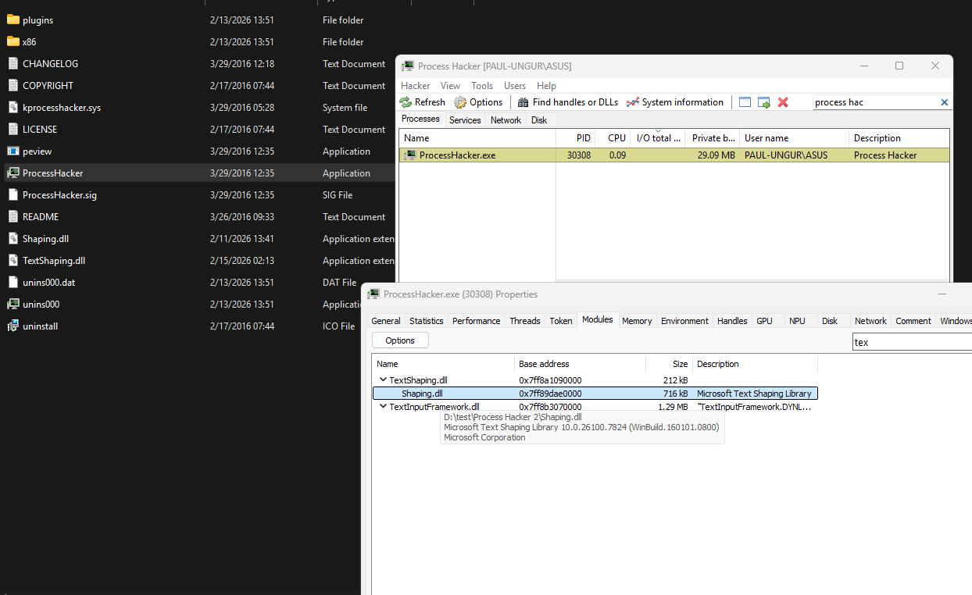Sort processes by PID column header
This screenshot has height=595, width=972.
click(x=576, y=138)
